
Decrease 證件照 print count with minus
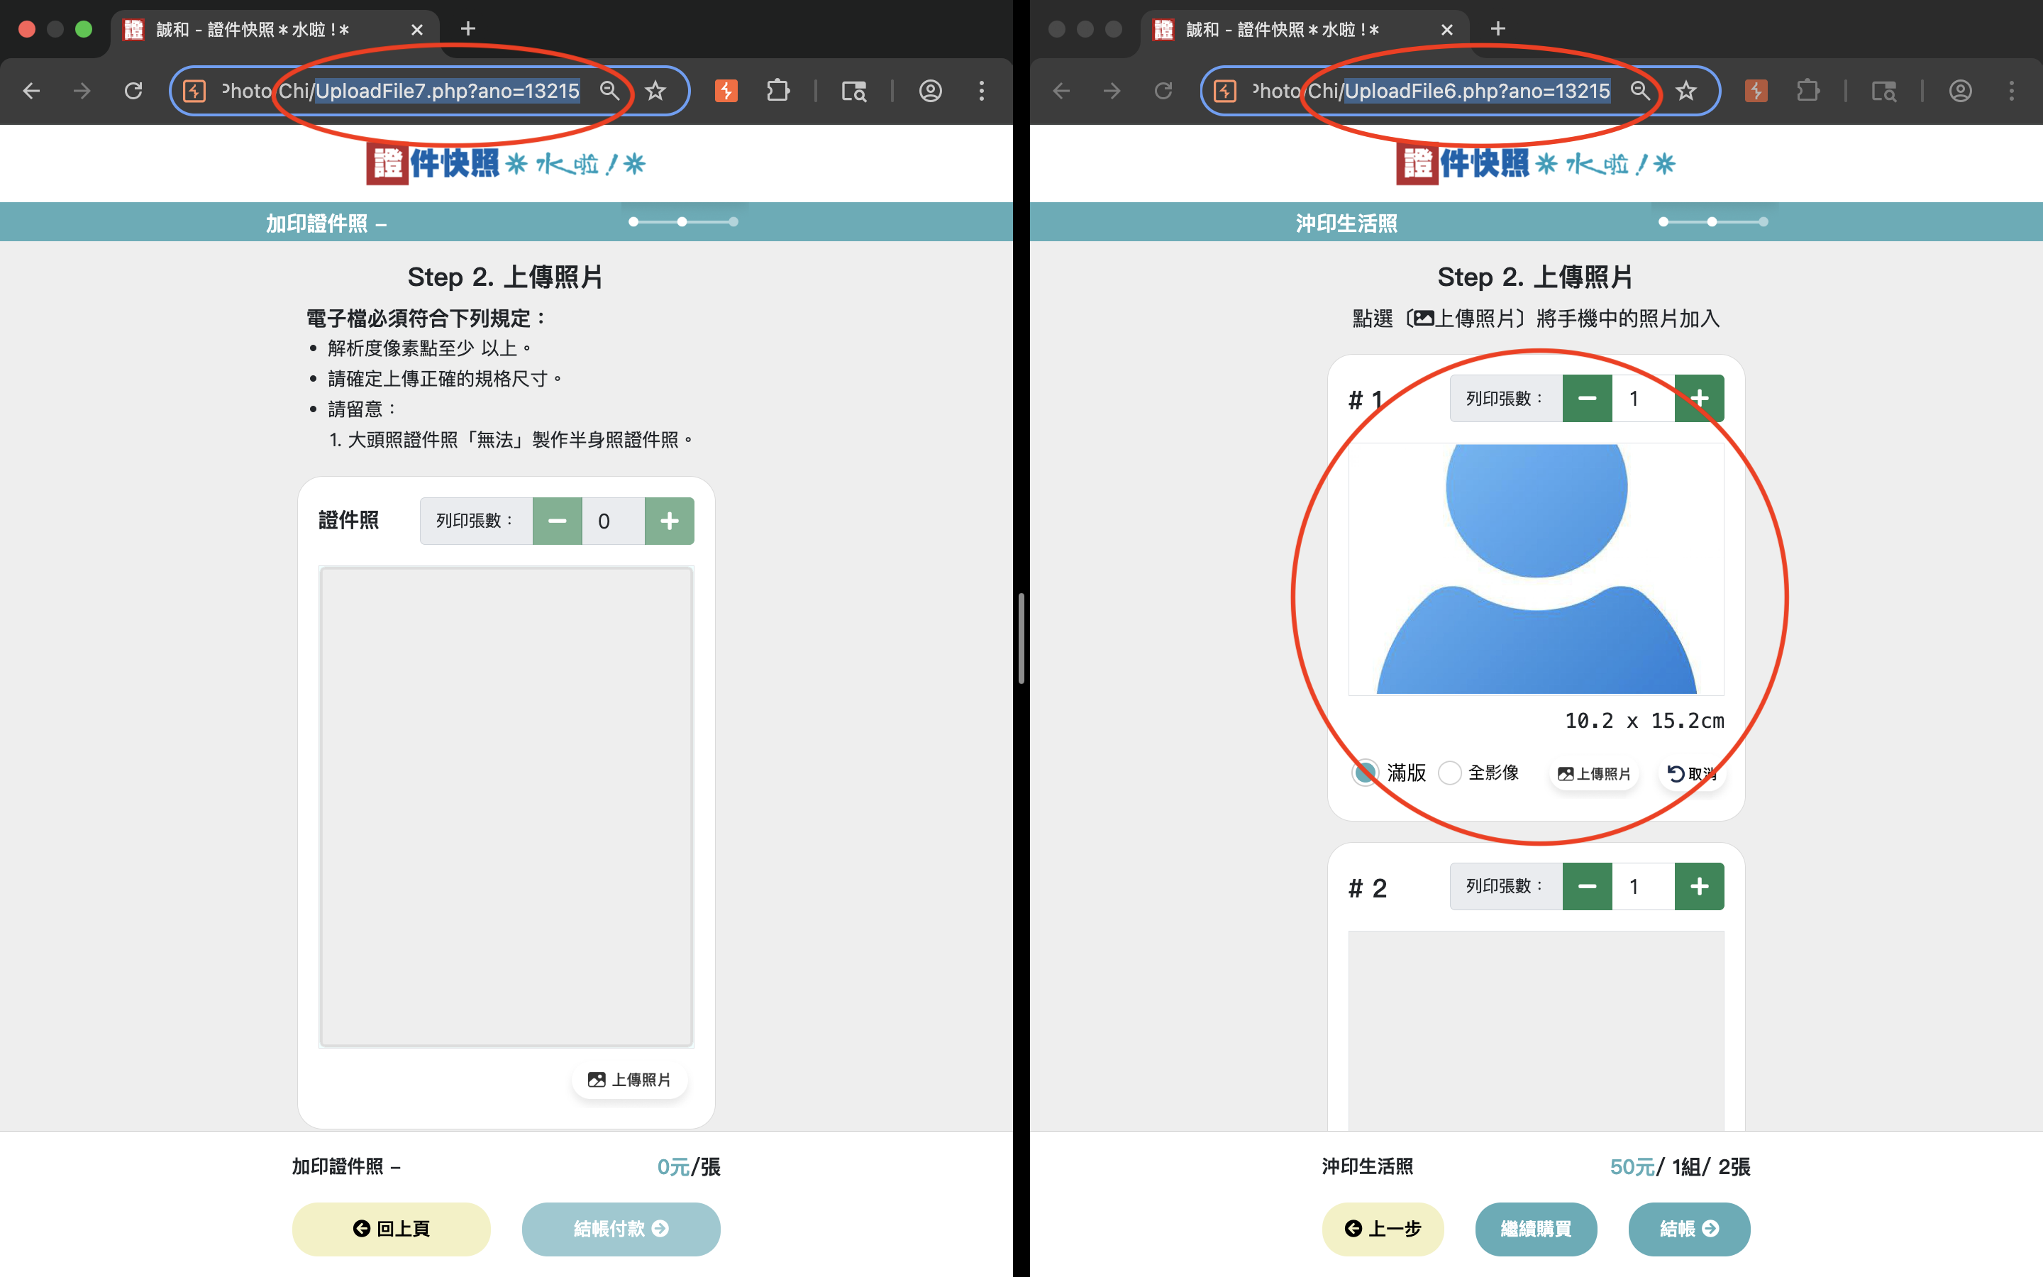pos(557,521)
